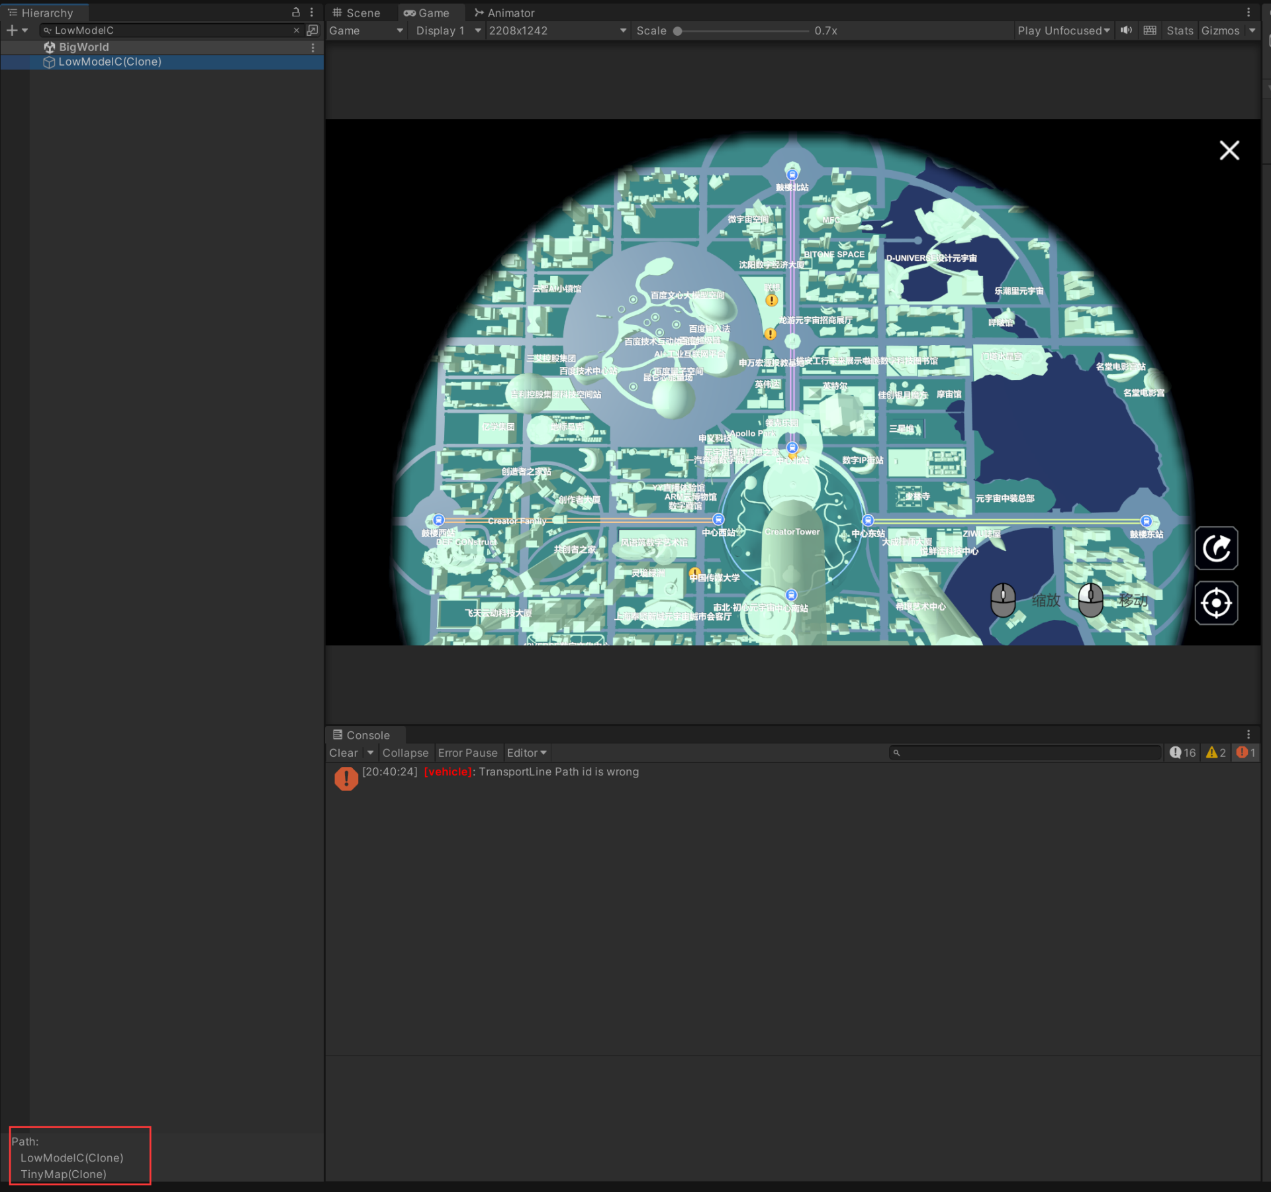Screen dimensions: 1271x1192
Task: Toggle error messages count in Console
Action: pyautogui.click(x=1245, y=753)
